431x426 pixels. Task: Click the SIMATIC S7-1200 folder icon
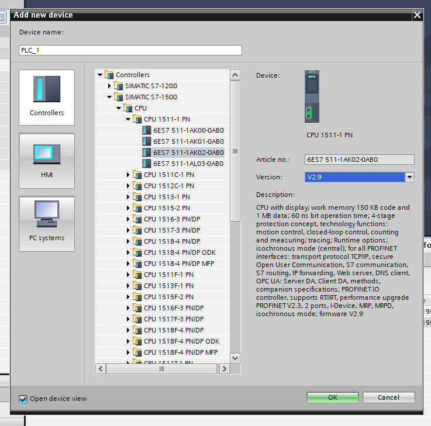pos(119,86)
